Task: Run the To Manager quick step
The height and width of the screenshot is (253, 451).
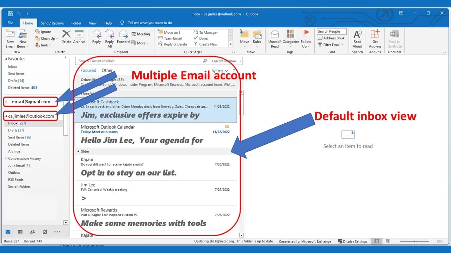Action: click(x=205, y=33)
